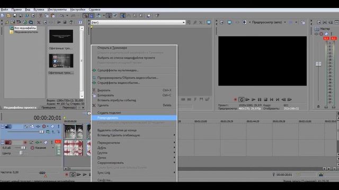This screenshot has width=339, height=190.
Task: Click the Stop button in the preview transport
Action: pyautogui.click(x=265, y=100)
